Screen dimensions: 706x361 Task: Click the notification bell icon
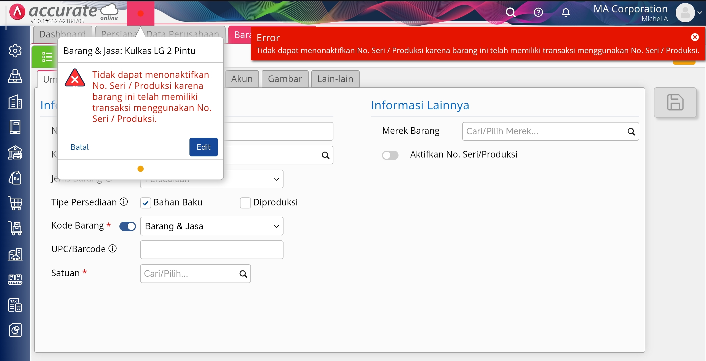566,12
